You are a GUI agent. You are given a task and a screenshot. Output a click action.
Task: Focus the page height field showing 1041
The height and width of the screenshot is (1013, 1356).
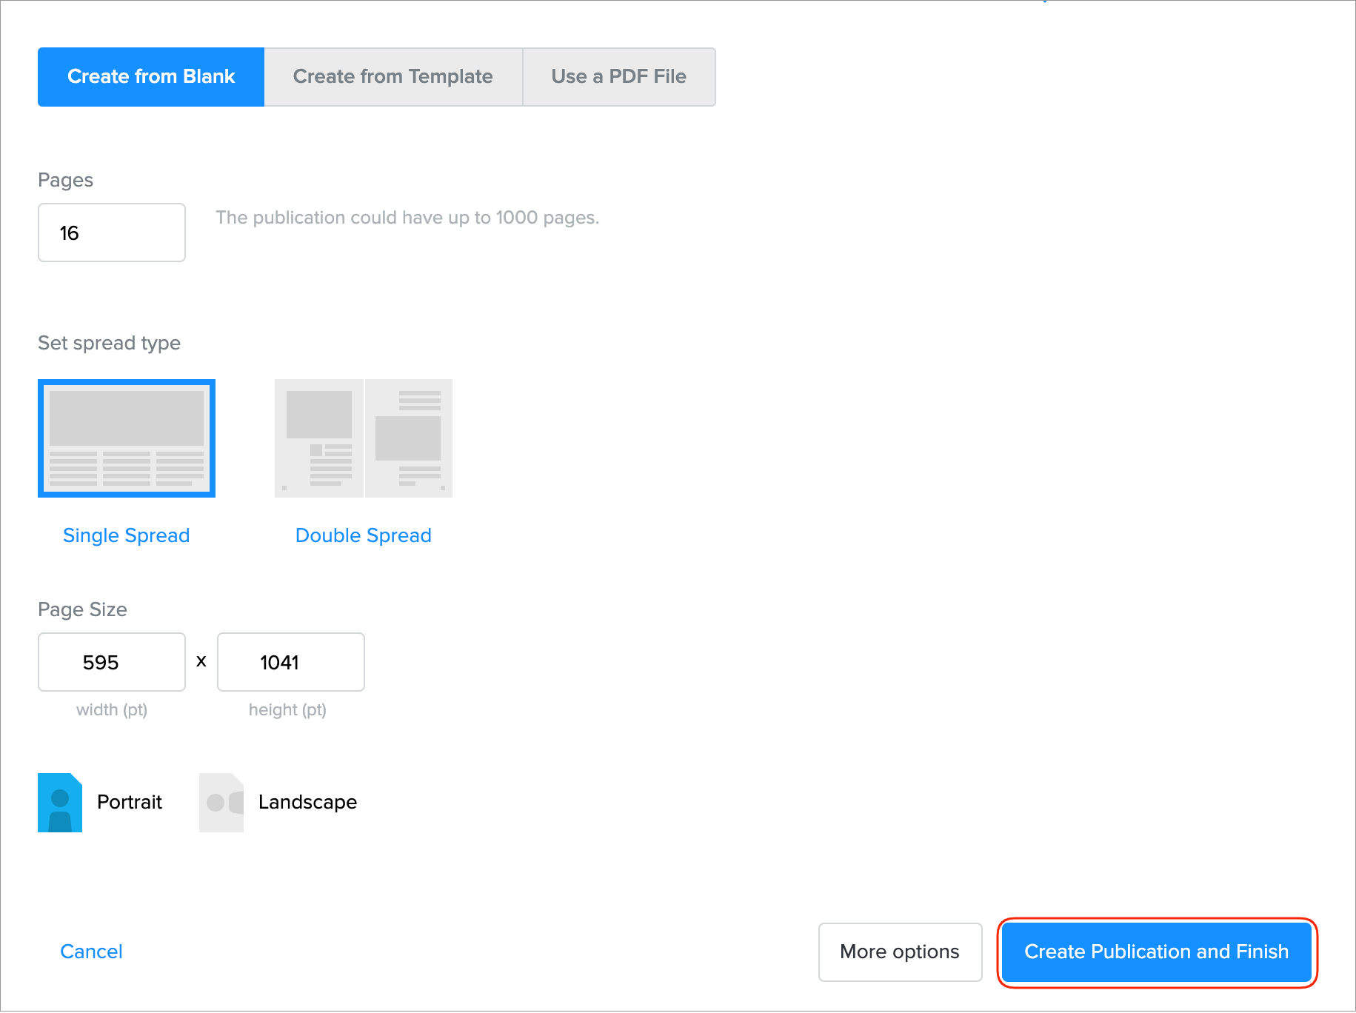click(x=290, y=662)
